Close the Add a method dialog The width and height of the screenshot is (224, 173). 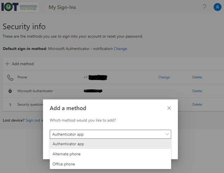coord(169,108)
